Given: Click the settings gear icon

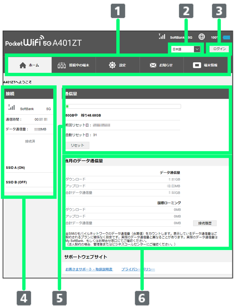Looking at the screenshot, I should point(112,65).
